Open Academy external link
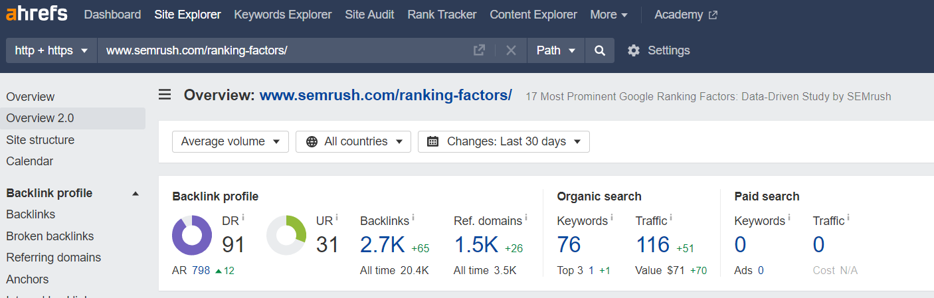This screenshot has width=934, height=298. tap(686, 15)
